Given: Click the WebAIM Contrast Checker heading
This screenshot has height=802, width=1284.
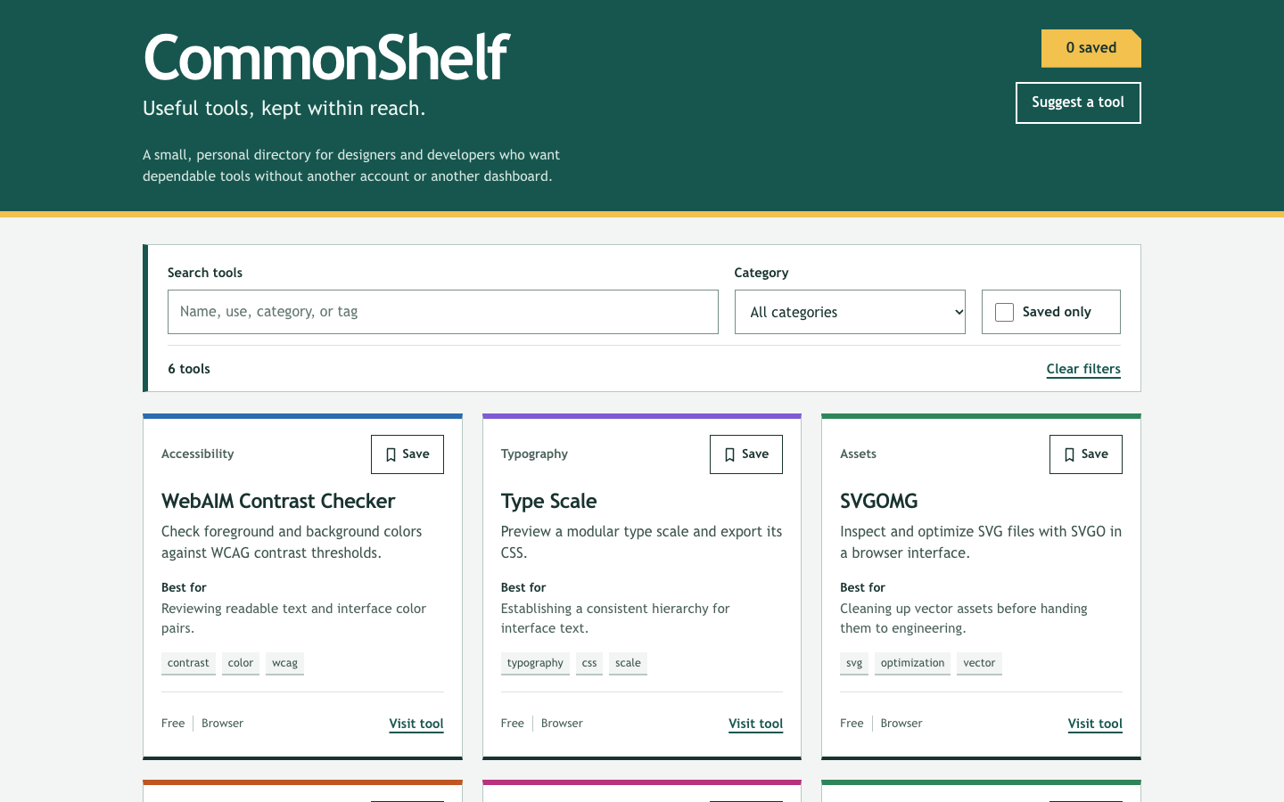Looking at the screenshot, I should 278,501.
